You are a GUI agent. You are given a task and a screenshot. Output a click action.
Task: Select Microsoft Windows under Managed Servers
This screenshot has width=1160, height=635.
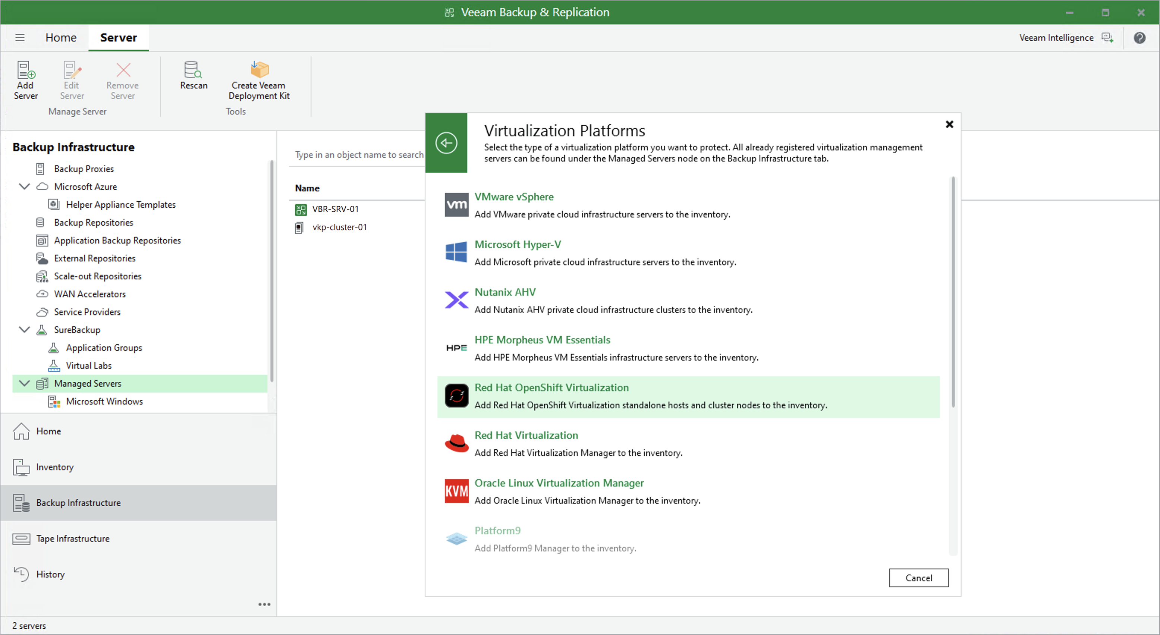click(x=104, y=401)
